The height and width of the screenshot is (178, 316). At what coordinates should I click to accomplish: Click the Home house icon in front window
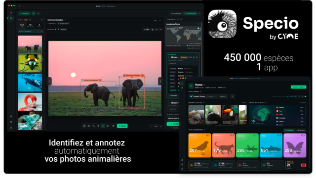click(191, 86)
